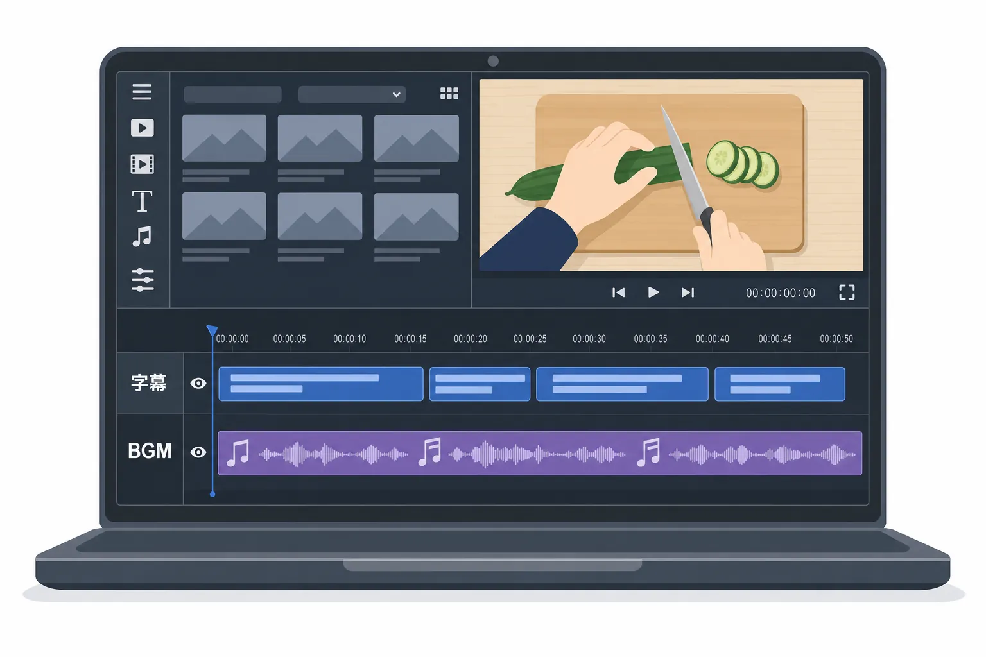986x657 pixels.
Task: Select the first thumbnail in bottom row
Action: click(x=224, y=216)
